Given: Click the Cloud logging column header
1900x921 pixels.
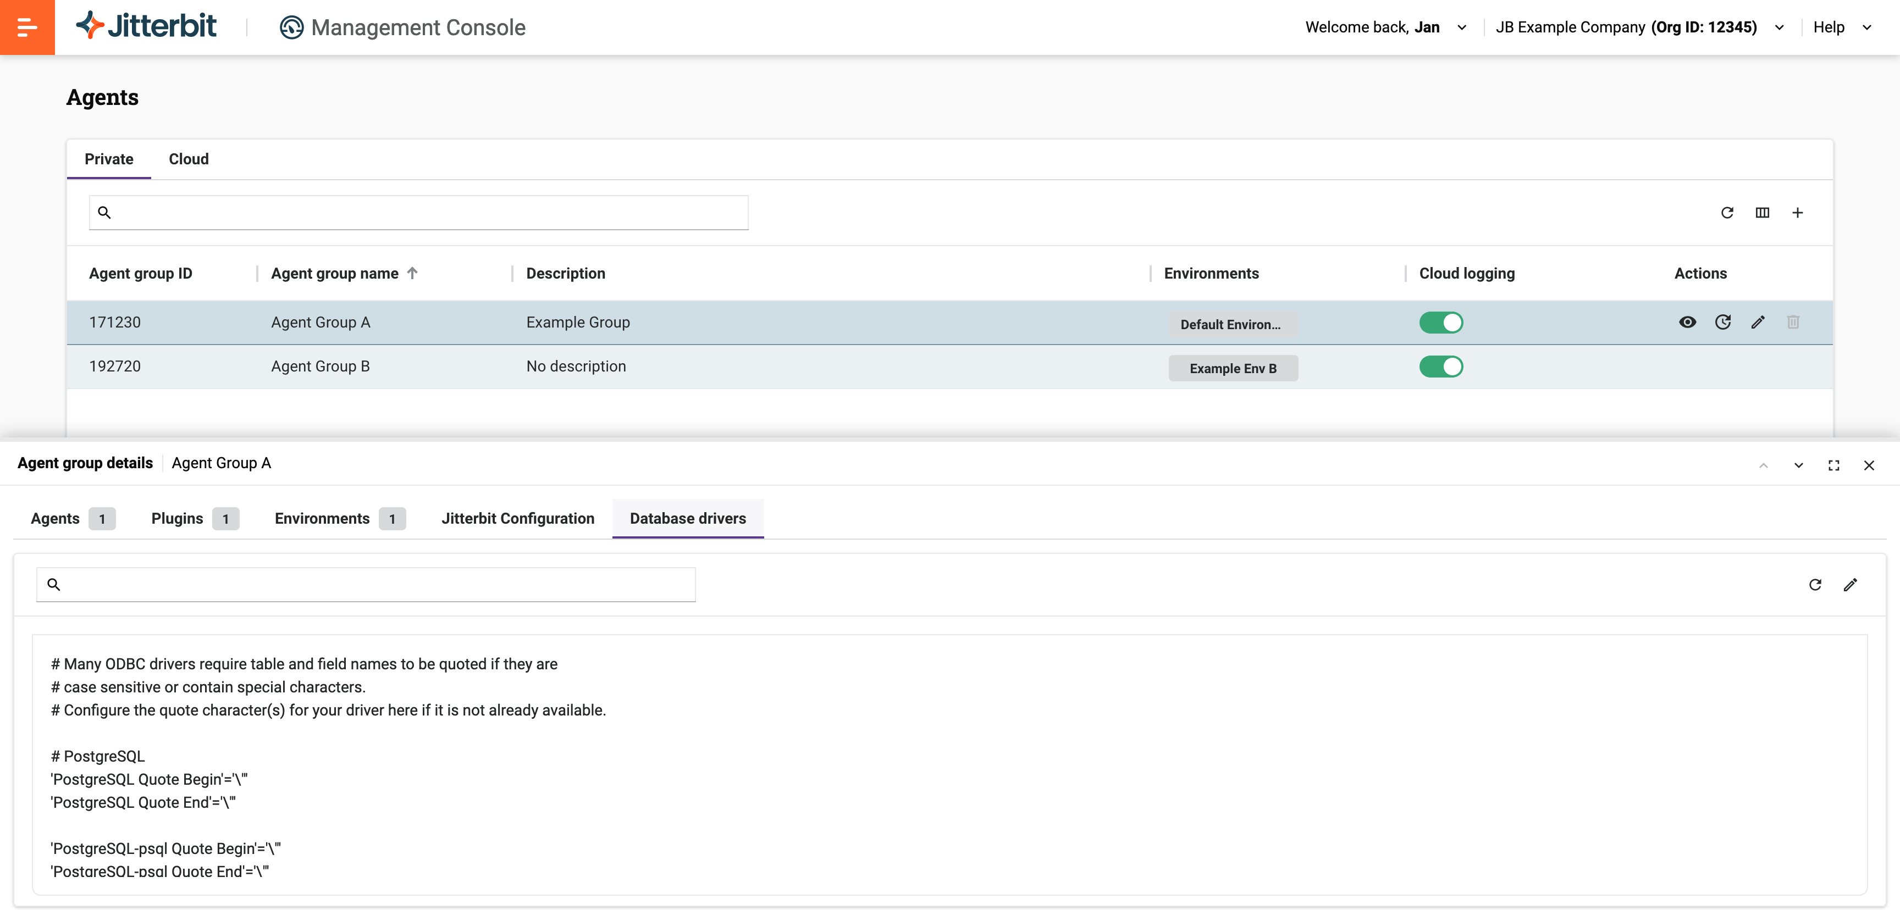Looking at the screenshot, I should pyautogui.click(x=1467, y=274).
